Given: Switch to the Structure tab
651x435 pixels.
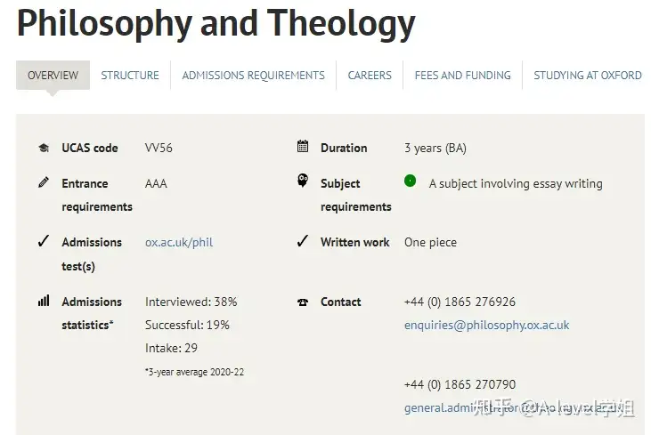Looking at the screenshot, I should click(130, 75).
